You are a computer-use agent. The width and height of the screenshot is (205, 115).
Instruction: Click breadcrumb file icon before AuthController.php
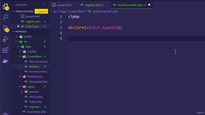(90, 11)
